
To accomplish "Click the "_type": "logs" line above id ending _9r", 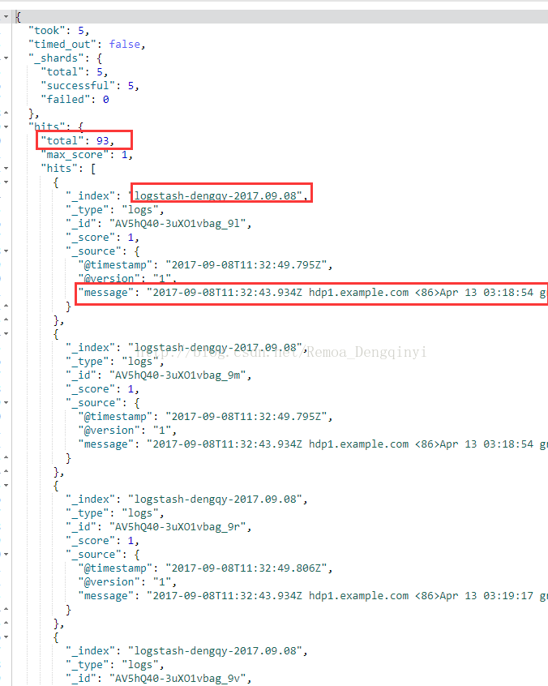I will click(x=115, y=513).
